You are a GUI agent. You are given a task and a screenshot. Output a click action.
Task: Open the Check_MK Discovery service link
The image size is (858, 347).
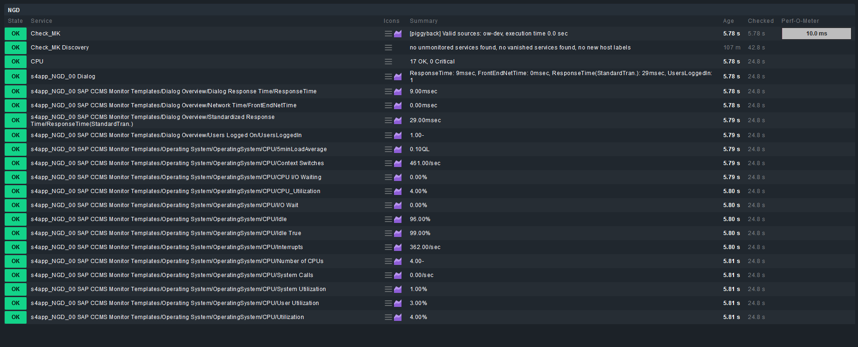pos(60,48)
